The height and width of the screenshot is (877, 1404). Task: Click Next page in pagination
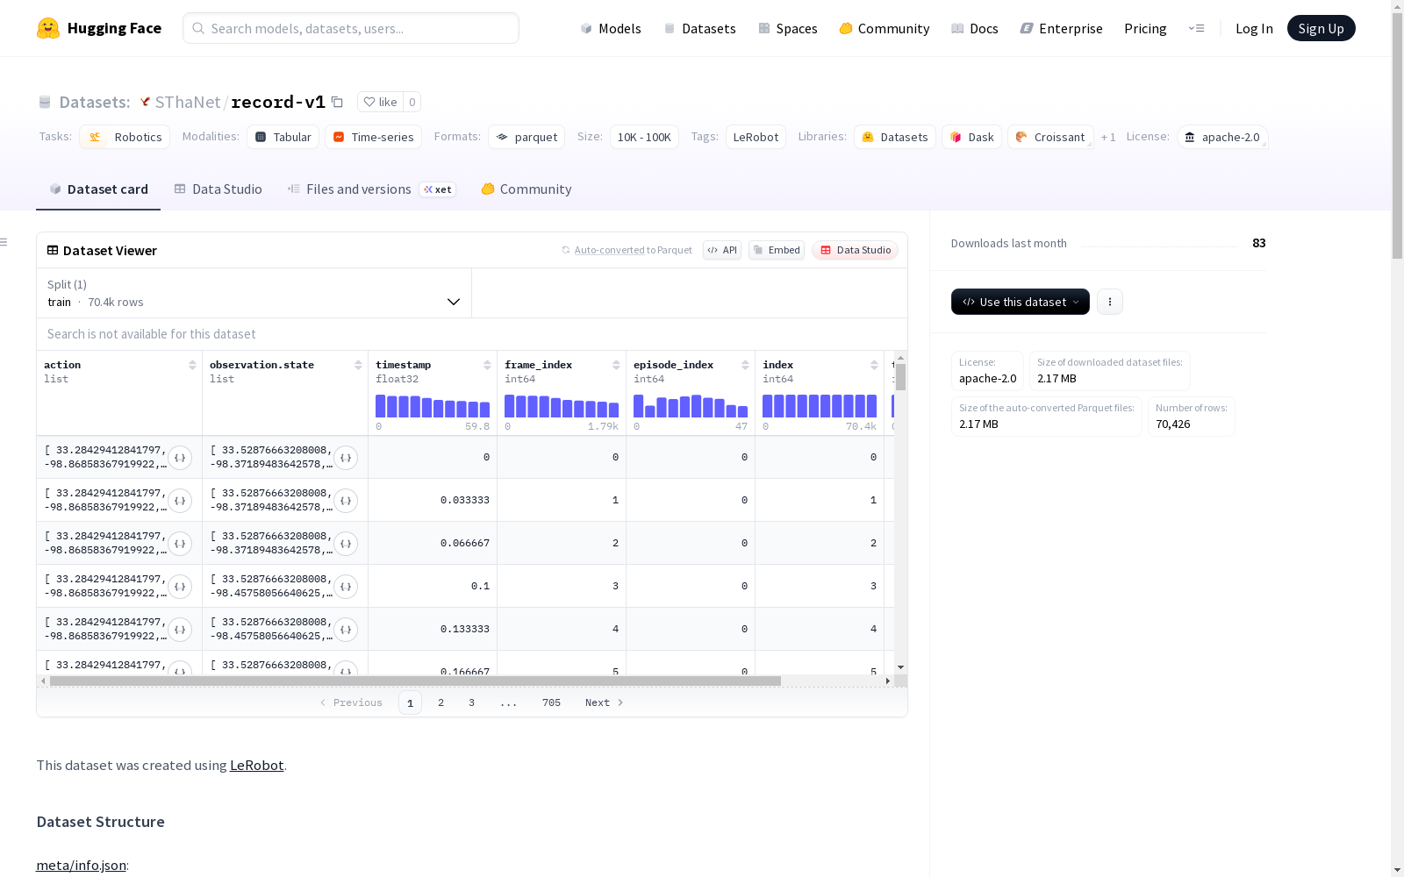tap(604, 702)
